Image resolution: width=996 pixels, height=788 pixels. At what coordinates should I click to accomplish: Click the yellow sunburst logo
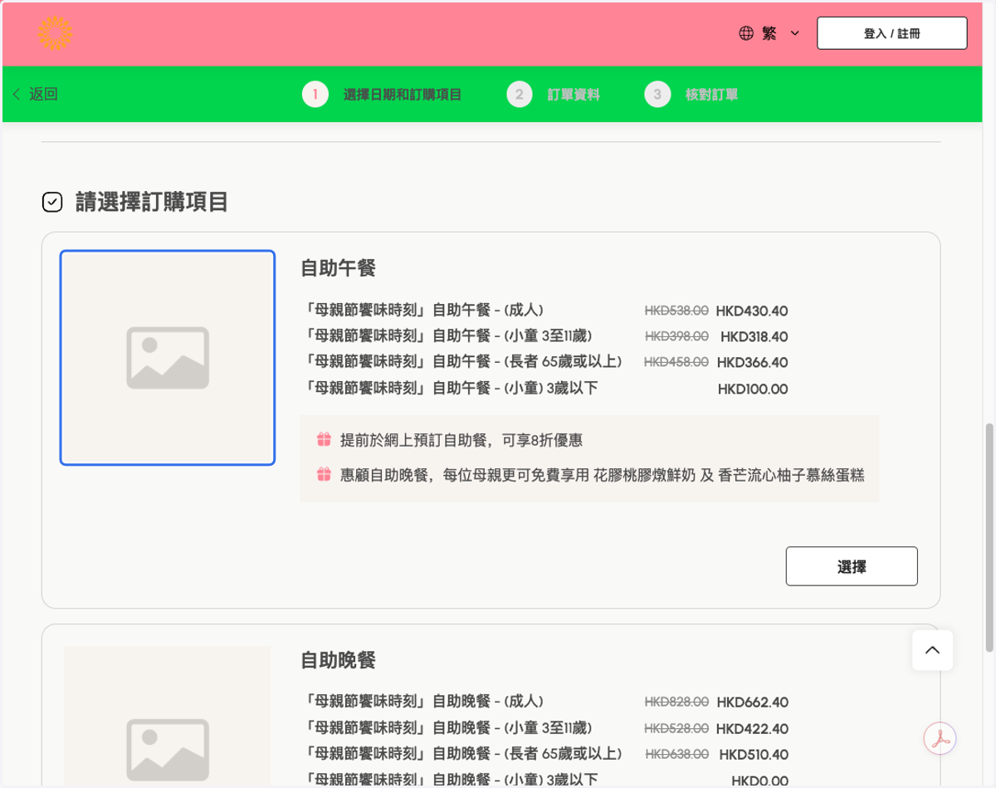pos(55,33)
